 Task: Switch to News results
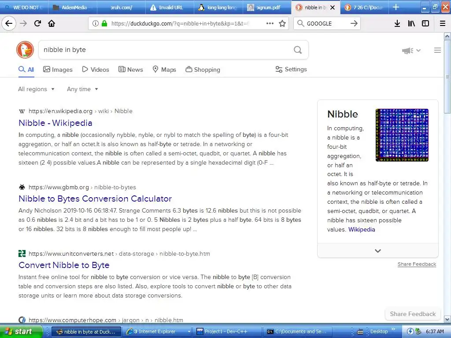(x=130, y=70)
